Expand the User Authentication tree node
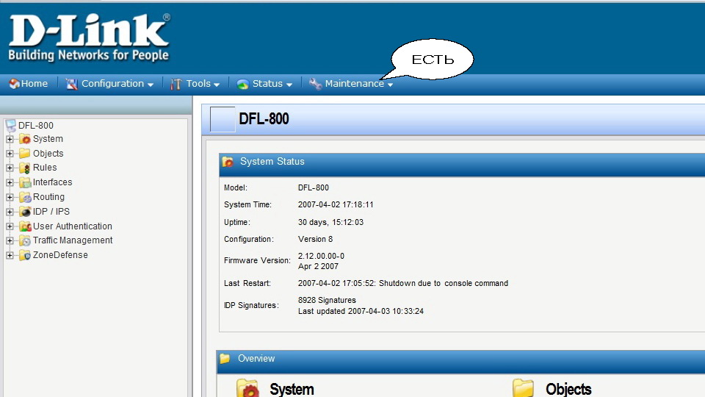Screen dimensions: 705x397 (10, 226)
